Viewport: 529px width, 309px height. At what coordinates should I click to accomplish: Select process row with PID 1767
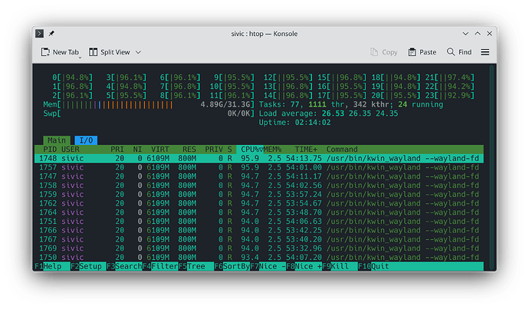coord(259,239)
